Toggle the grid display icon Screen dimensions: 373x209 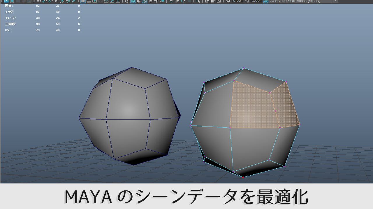(x=83, y=2)
